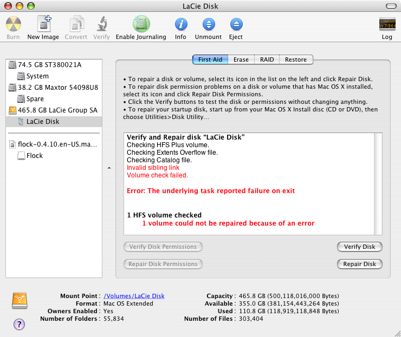This screenshot has width=401, height=337.
Task: Click "Error: The underlying task reported failure" text
Action: (x=211, y=191)
